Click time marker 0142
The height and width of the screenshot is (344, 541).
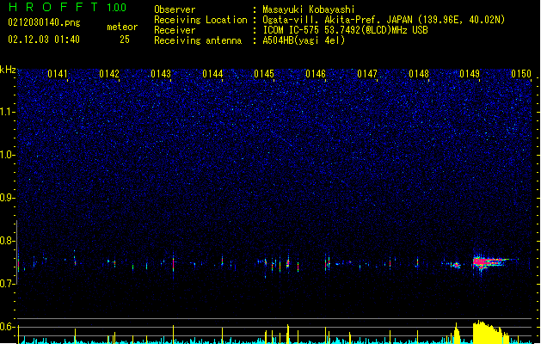[x=109, y=74]
